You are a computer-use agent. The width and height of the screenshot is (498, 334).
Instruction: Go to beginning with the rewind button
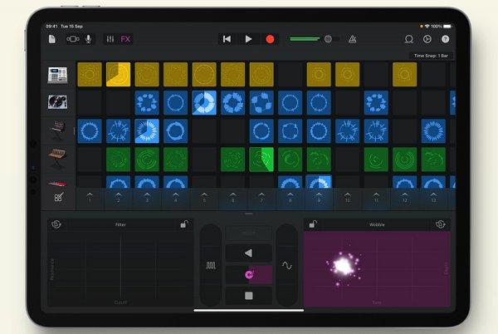227,39
